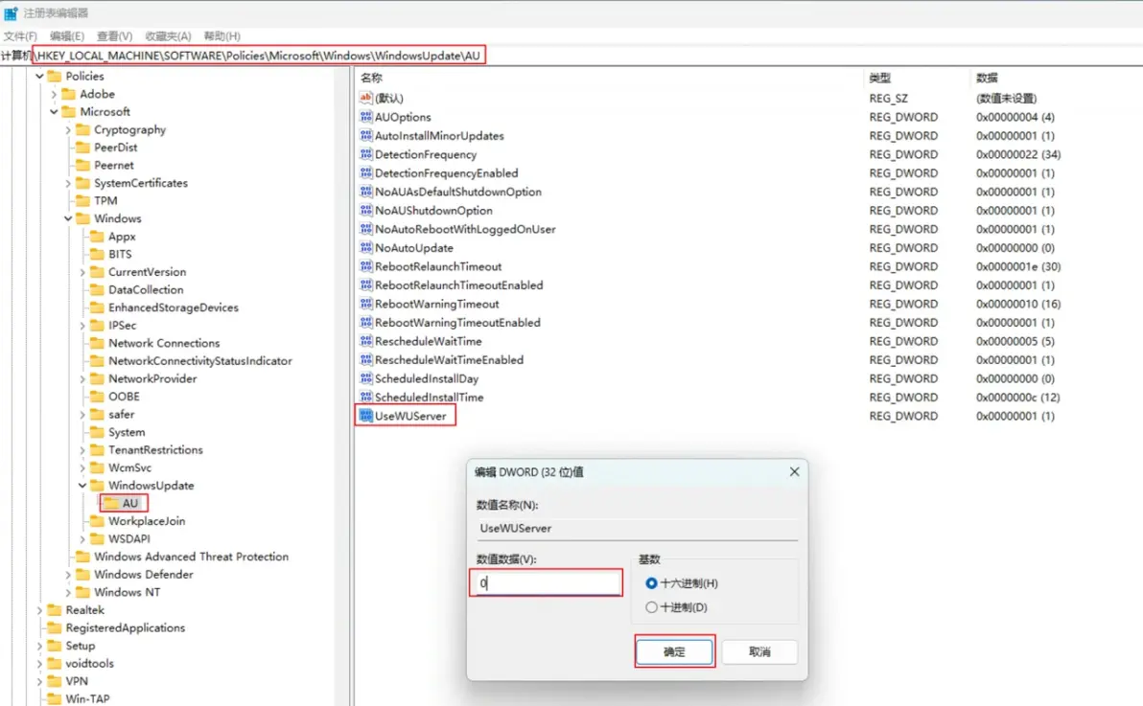
Task: Click the default string value icon
Action: click(366, 99)
